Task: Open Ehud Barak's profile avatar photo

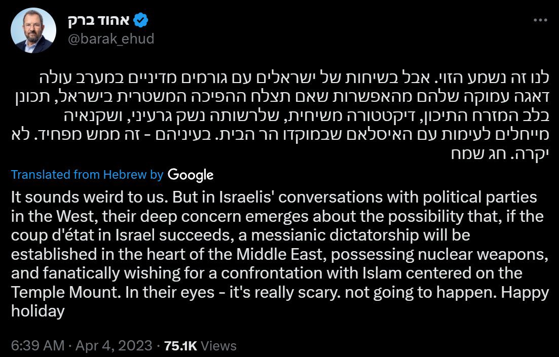Action: pyautogui.click(x=33, y=31)
